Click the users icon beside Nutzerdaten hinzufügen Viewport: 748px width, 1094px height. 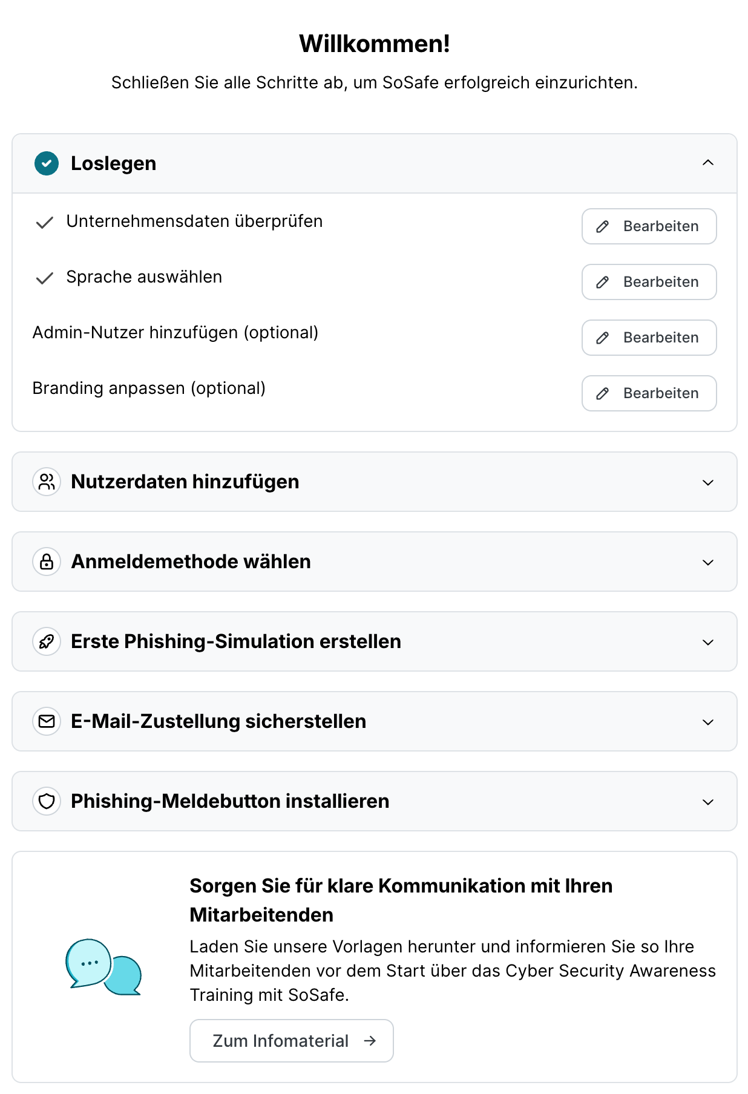tap(47, 482)
